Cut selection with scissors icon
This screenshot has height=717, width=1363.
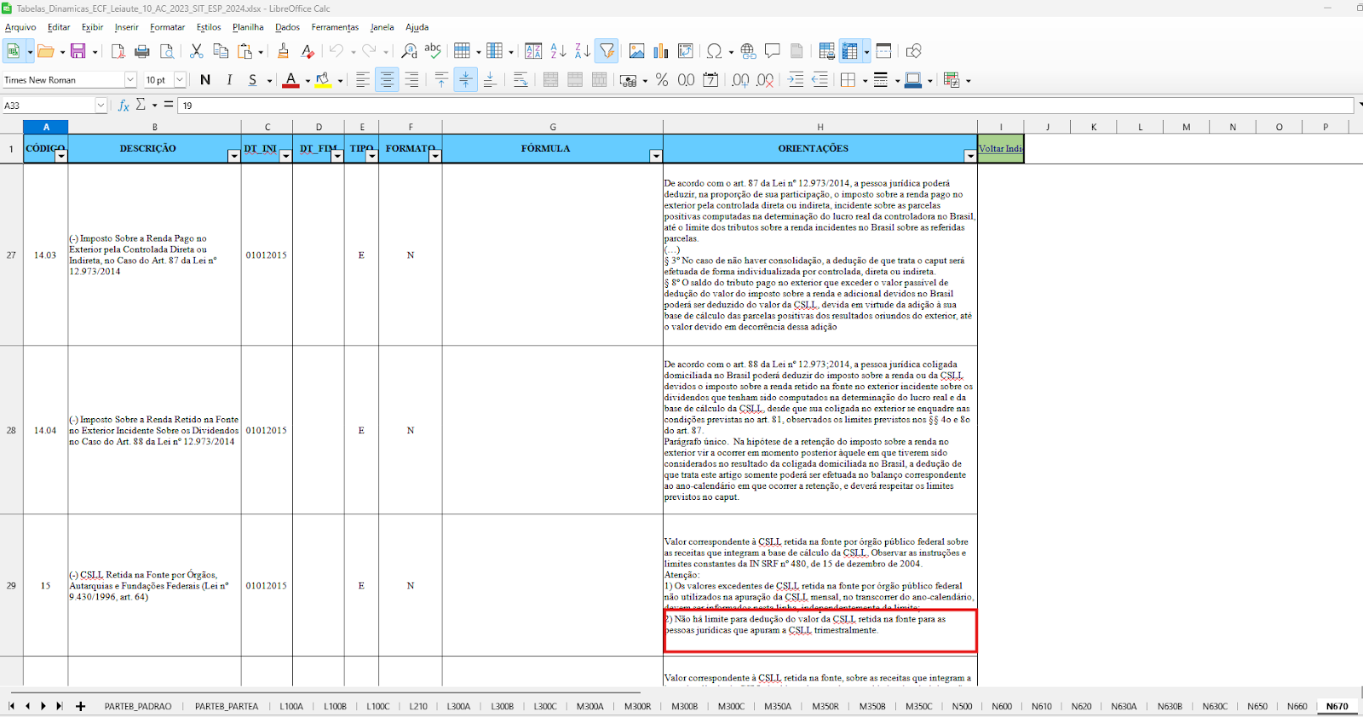pyautogui.click(x=197, y=51)
